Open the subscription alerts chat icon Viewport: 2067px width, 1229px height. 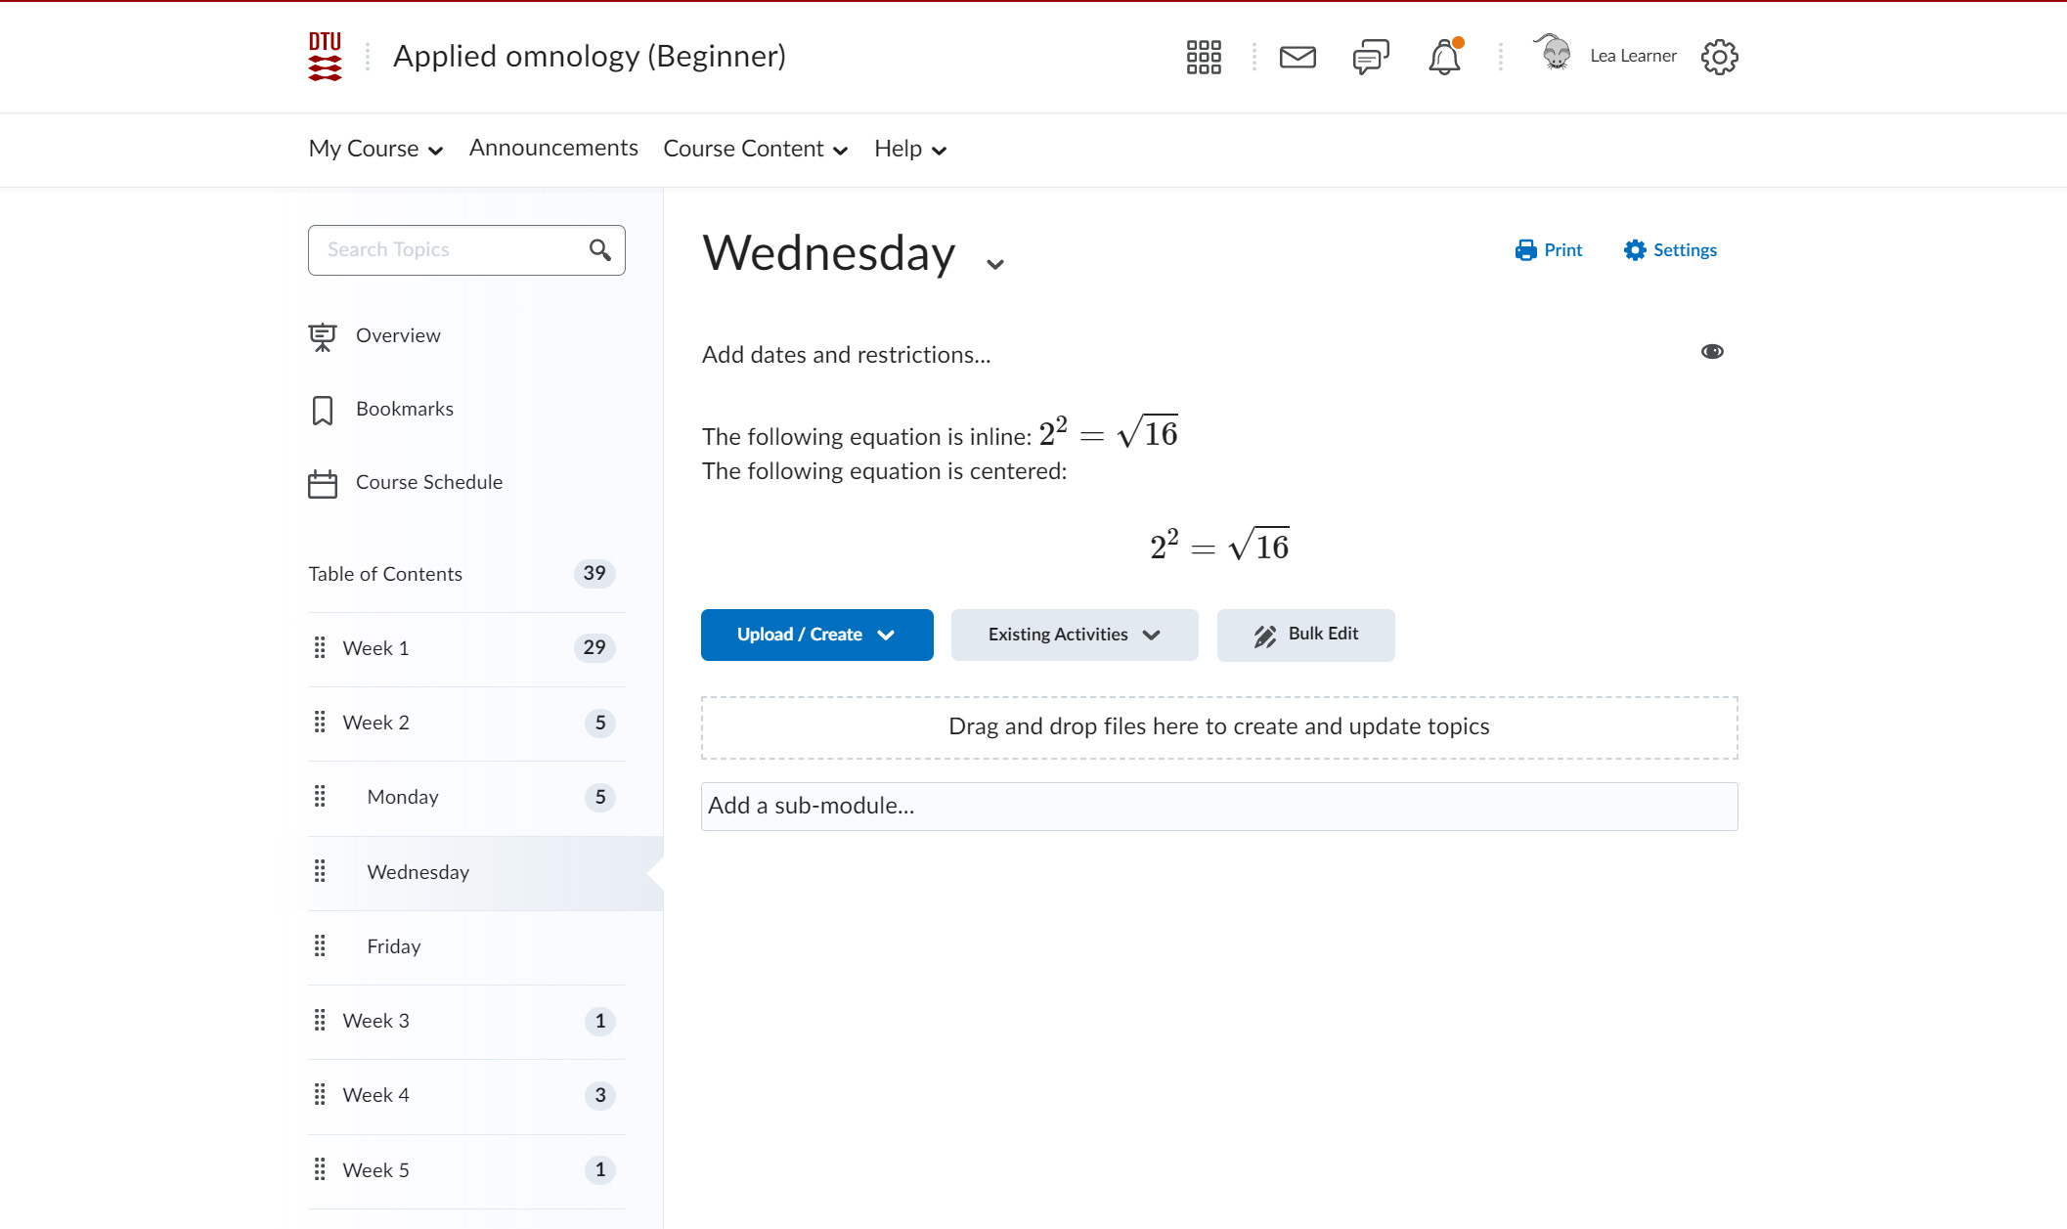pyautogui.click(x=1371, y=57)
